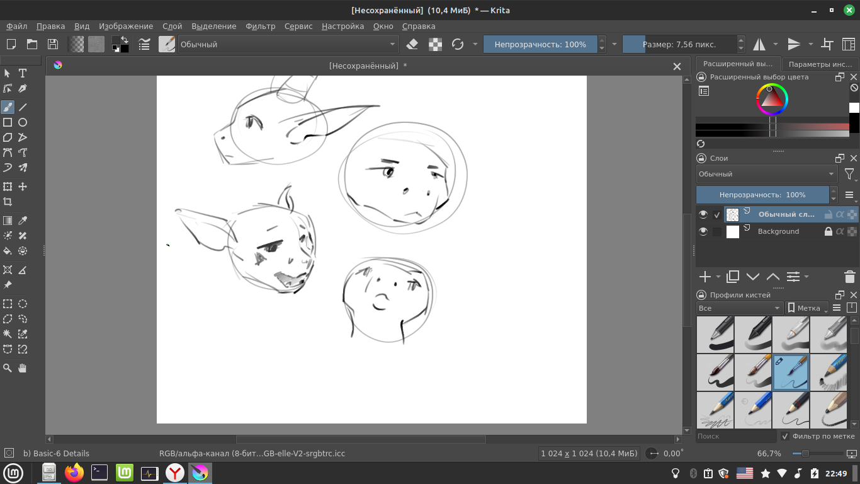Open the Фильтр menu
The width and height of the screenshot is (860, 484).
pos(261,26)
